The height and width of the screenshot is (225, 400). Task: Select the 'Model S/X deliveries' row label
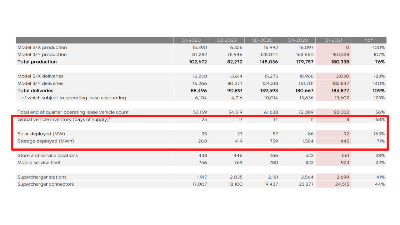pyautogui.click(x=40, y=76)
